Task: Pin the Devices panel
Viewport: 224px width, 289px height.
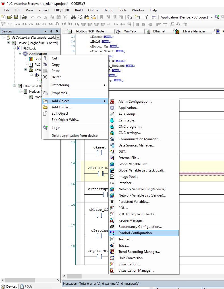Action: click(x=51, y=31)
